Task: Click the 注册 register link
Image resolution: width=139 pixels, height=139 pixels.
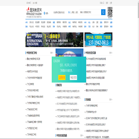Action: [111, 3]
